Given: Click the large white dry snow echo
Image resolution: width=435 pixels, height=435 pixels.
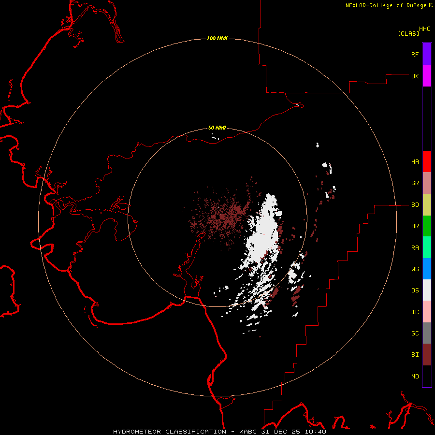Looking at the screenshot, I should [263, 230].
